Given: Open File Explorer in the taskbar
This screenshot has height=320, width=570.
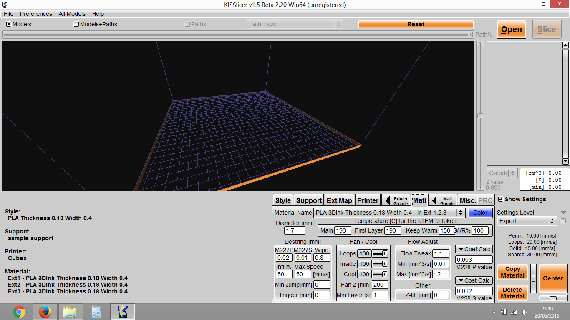Looking at the screenshot, I should pos(70,312).
